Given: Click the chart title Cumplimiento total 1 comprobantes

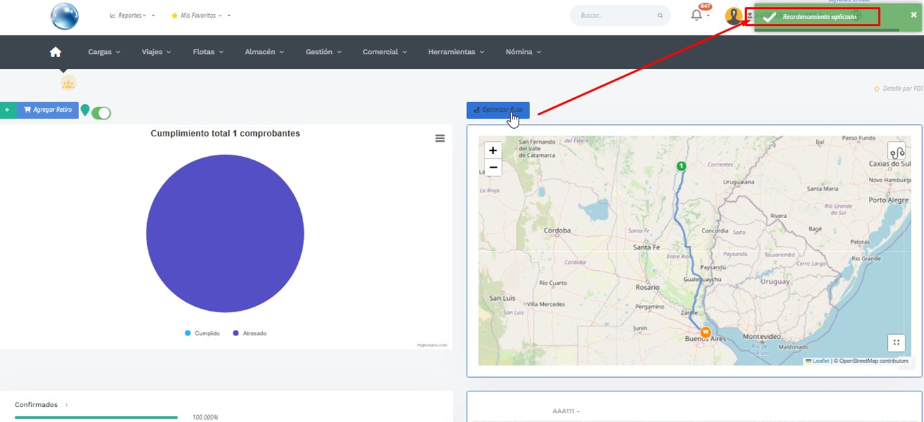Looking at the screenshot, I should [x=226, y=134].
